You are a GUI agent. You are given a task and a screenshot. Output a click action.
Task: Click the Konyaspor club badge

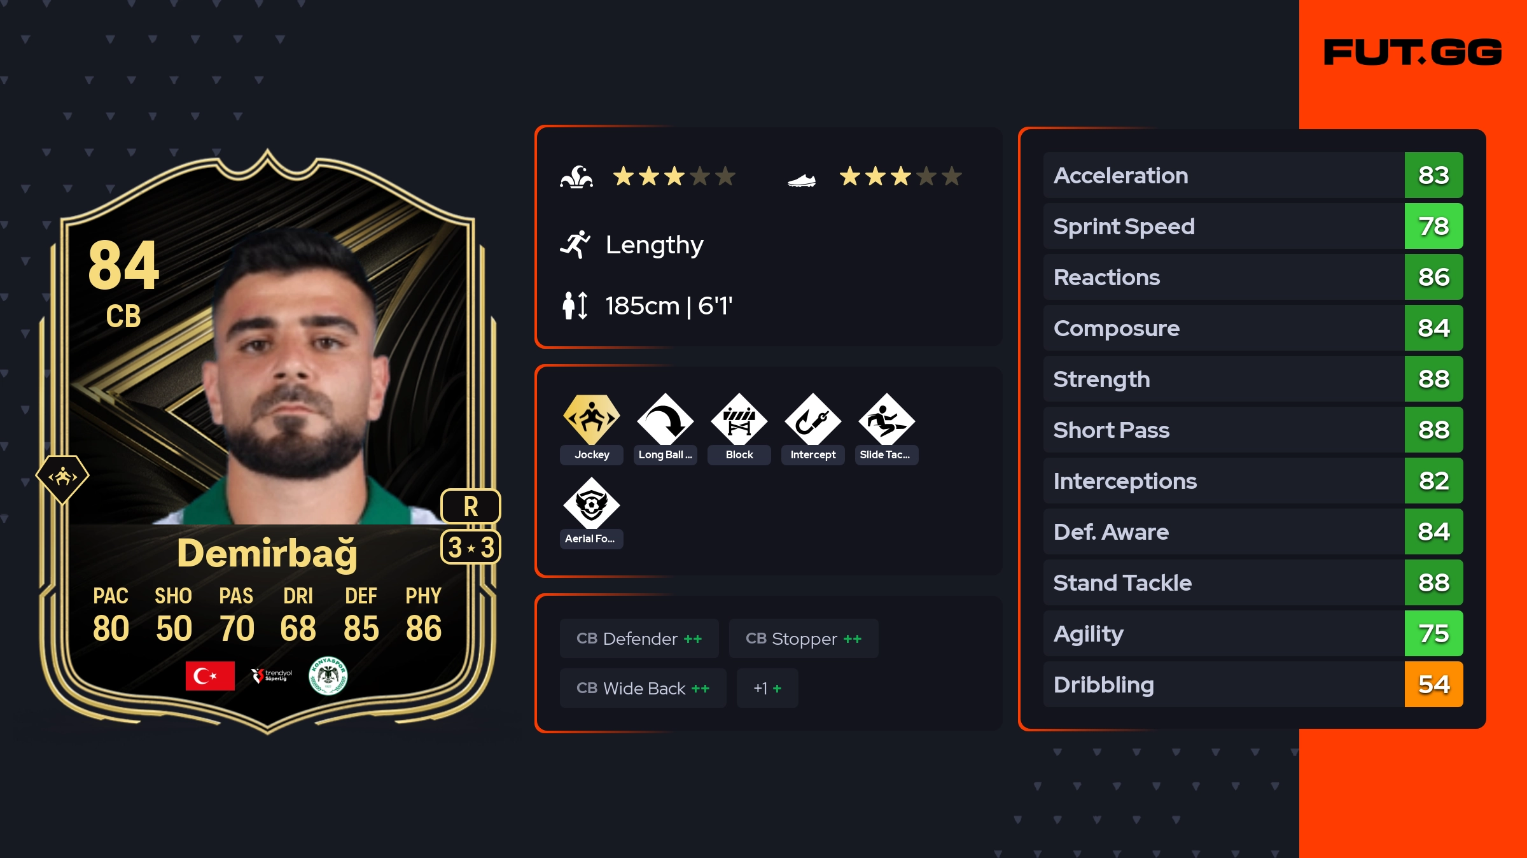pos(328,675)
